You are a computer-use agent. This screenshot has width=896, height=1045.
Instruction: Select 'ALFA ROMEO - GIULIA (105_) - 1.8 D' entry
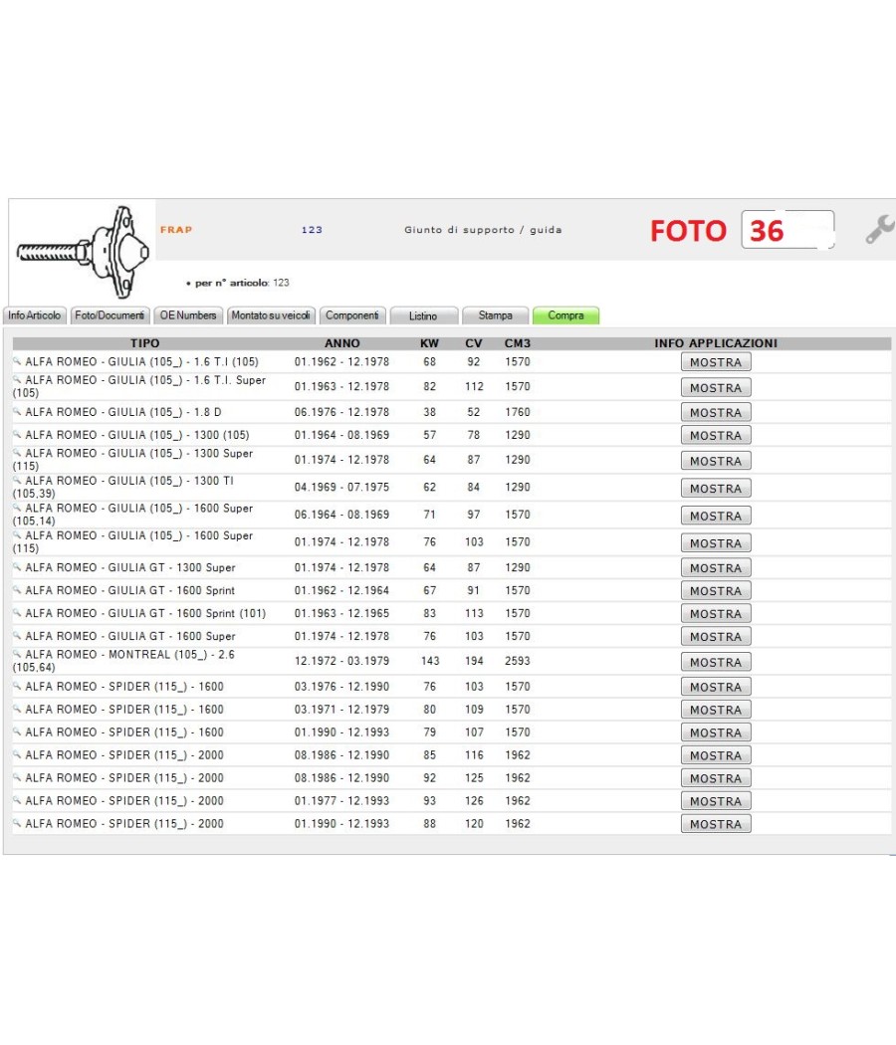(123, 412)
